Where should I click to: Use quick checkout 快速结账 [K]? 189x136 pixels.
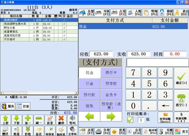pos(181,117)
